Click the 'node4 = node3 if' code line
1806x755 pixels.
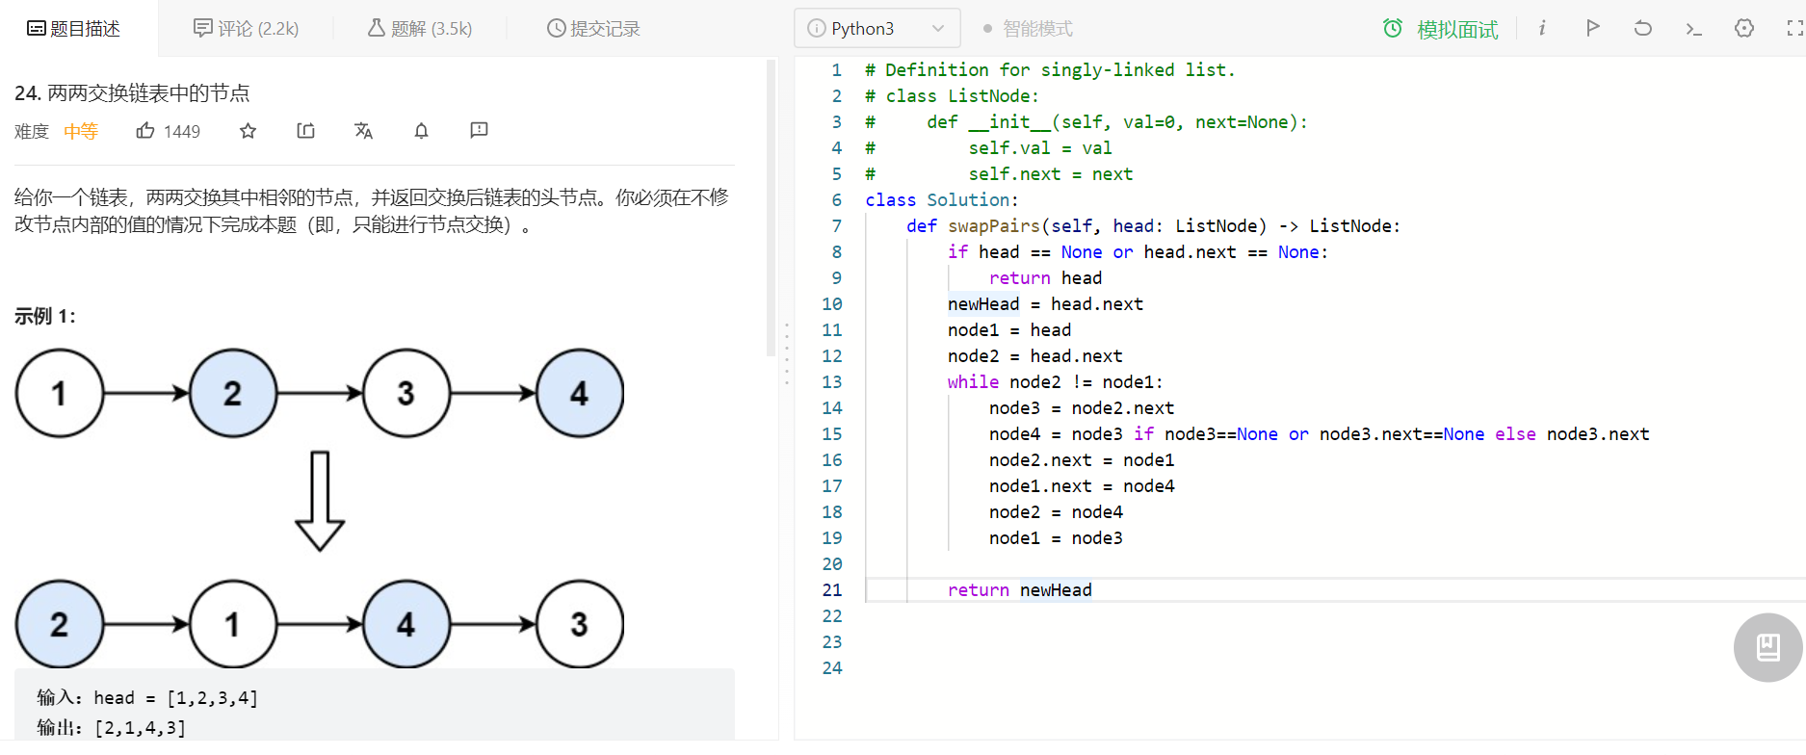(1319, 433)
